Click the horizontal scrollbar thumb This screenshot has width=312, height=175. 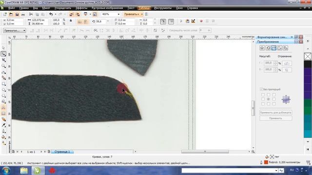(x=205, y=152)
